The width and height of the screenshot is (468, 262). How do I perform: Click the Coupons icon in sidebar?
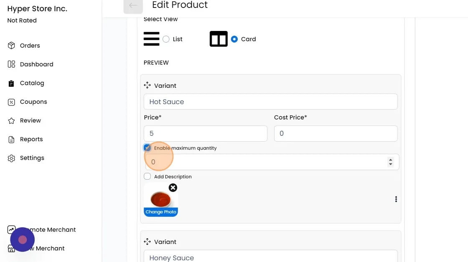pos(11,102)
